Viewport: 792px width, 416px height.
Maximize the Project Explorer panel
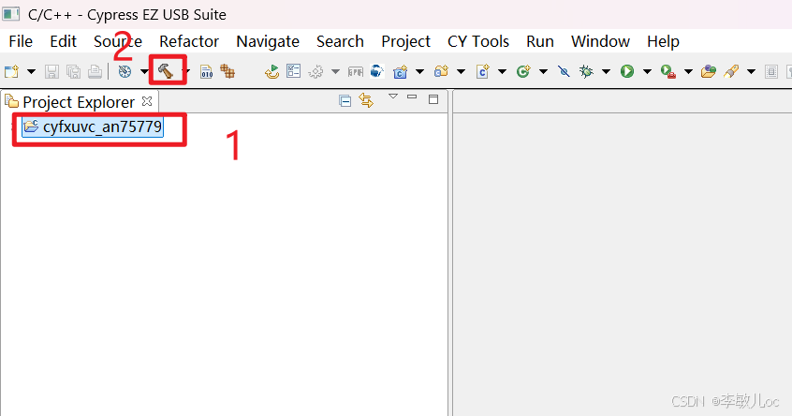click(x=433, y=99)
